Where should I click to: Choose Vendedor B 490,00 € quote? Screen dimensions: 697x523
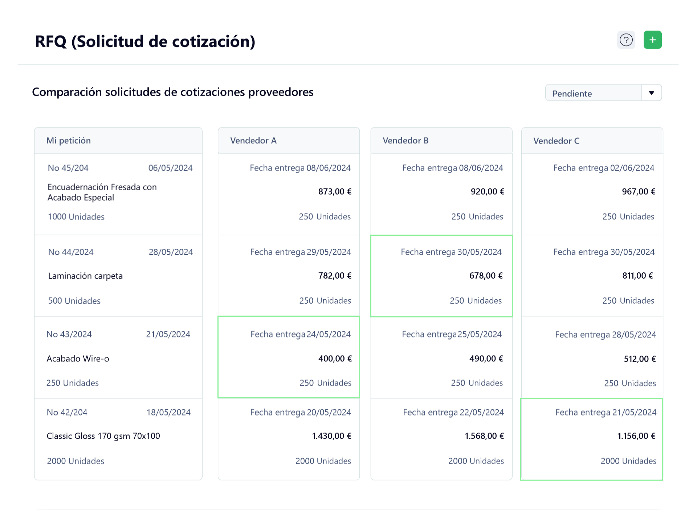pos(441,358)
